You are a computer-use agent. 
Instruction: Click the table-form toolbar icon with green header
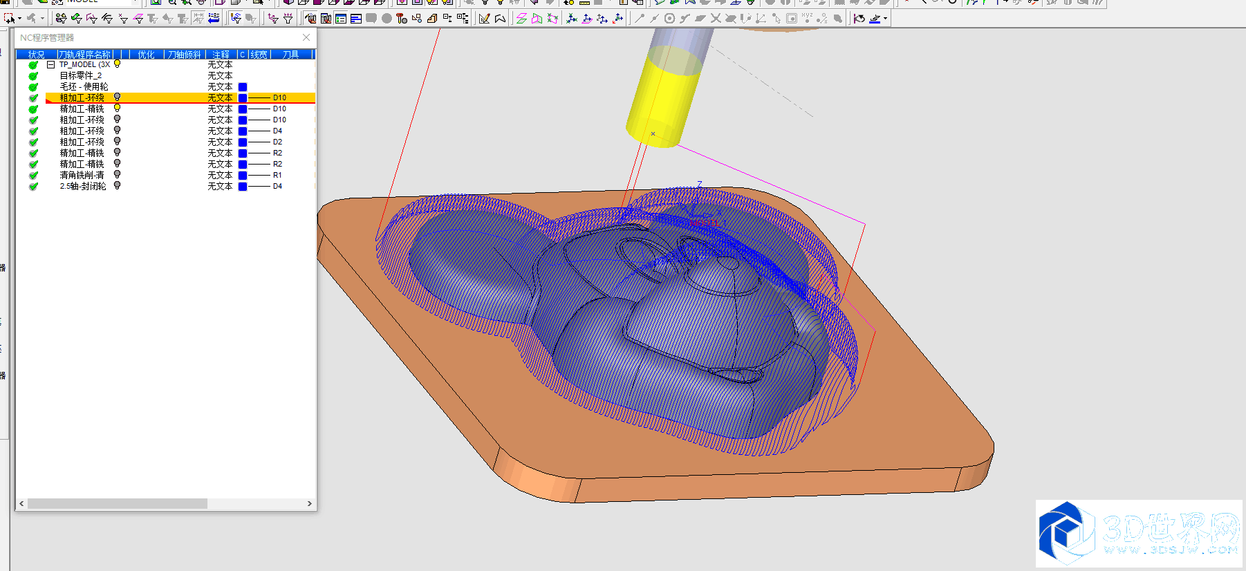[x=341, y=18]
